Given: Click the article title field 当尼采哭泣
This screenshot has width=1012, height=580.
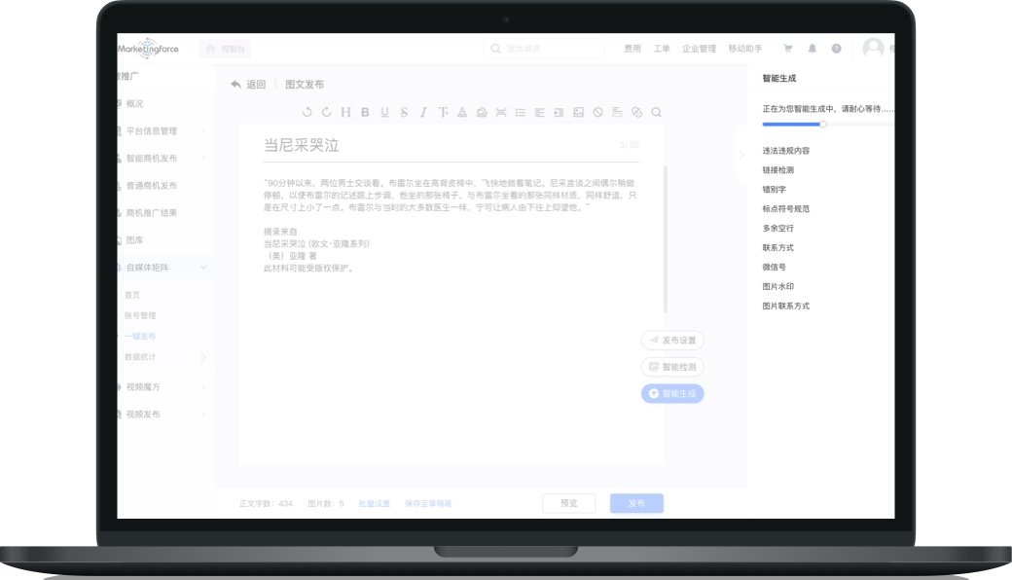Looking at the screenshot, I should point(451,145).
